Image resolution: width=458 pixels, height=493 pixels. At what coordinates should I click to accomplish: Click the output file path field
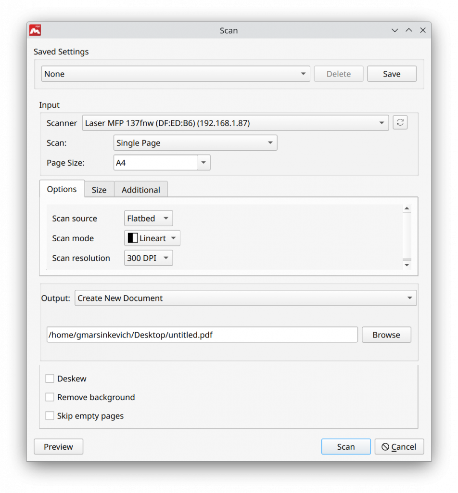point(202,334)
